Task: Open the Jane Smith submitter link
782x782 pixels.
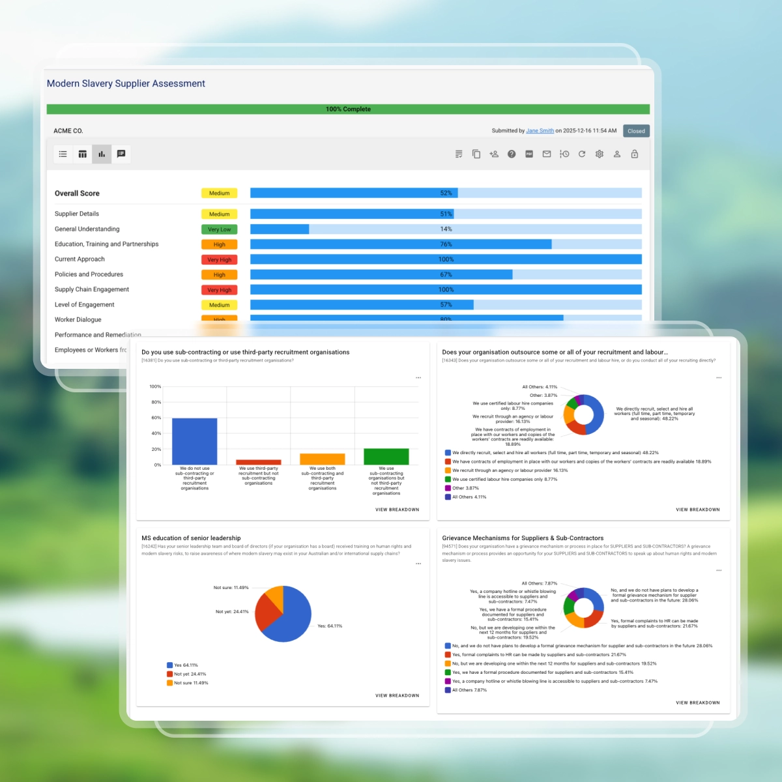Action: pos(540,131)
